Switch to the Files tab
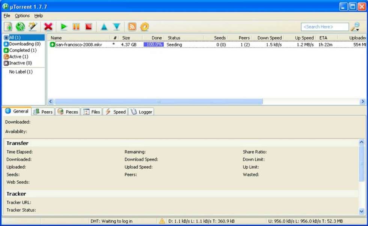 tap(92, 112)
